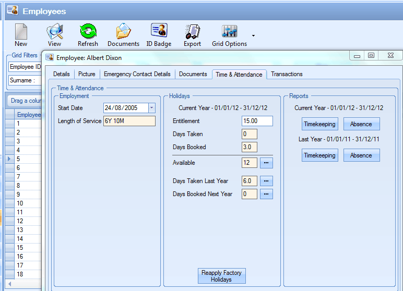Viewport: 403px width, 291px height.
Task: Switch to the Emergency Contact Details tab
Action: coord(137,74)
